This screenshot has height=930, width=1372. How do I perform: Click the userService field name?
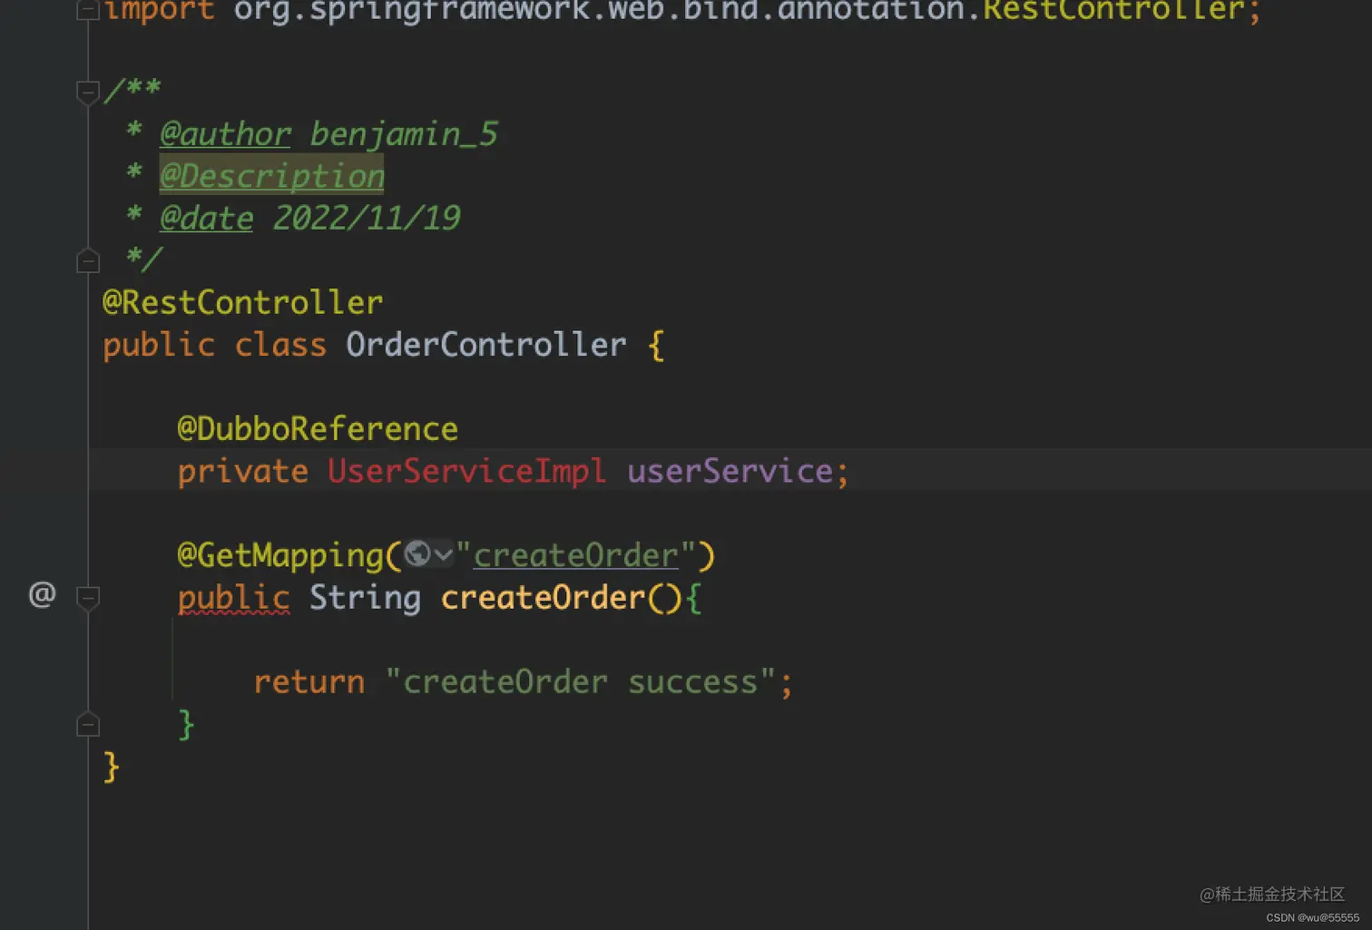pos(730,471)
